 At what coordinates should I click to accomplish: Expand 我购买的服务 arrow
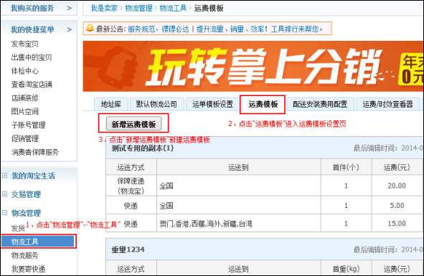click(69, 9)
